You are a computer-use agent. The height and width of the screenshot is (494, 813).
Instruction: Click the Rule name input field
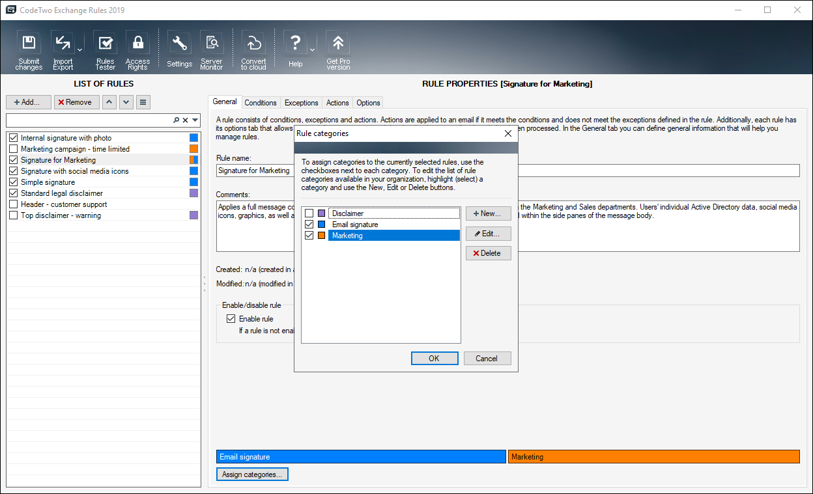(507, 171)
